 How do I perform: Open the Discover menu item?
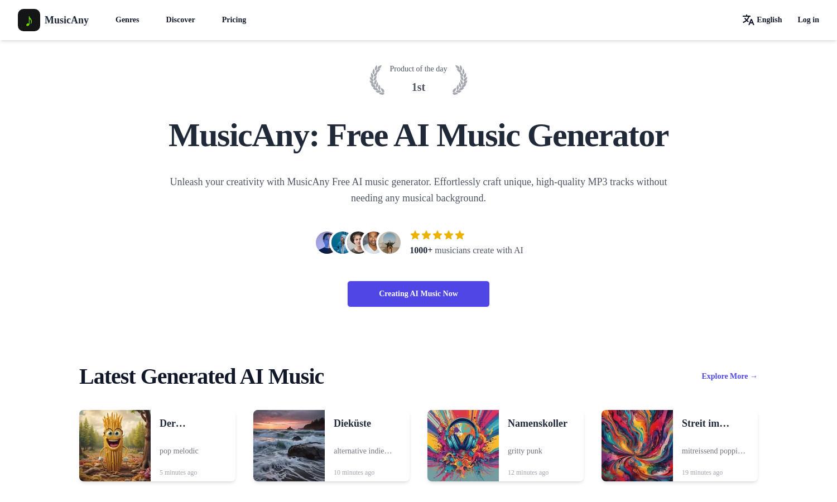tap(180, 20)
